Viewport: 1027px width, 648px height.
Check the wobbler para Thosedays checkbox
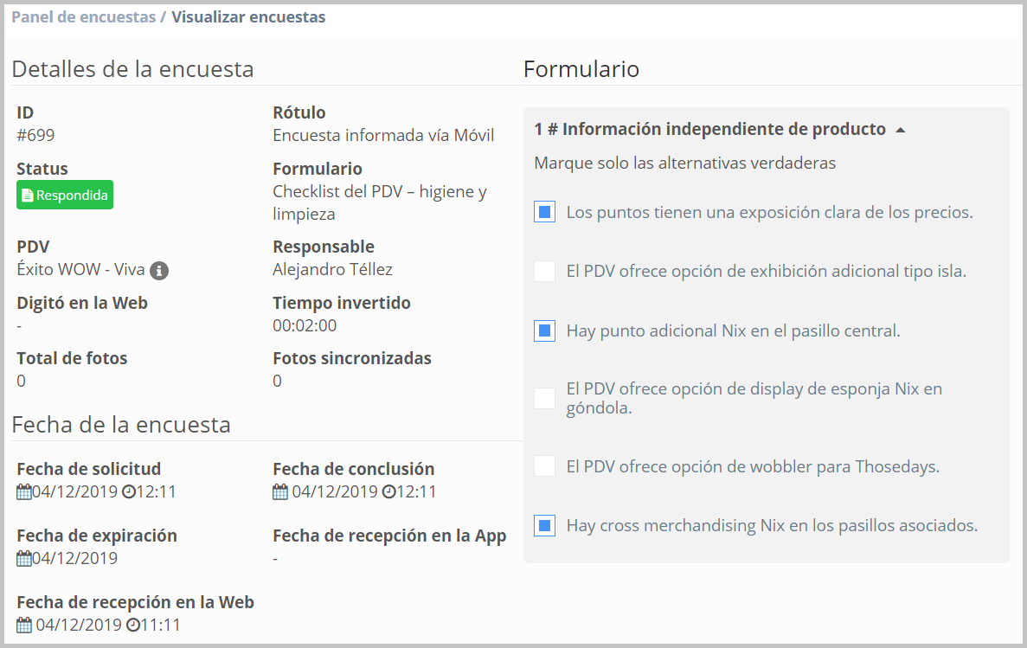[x=544, y=466]
